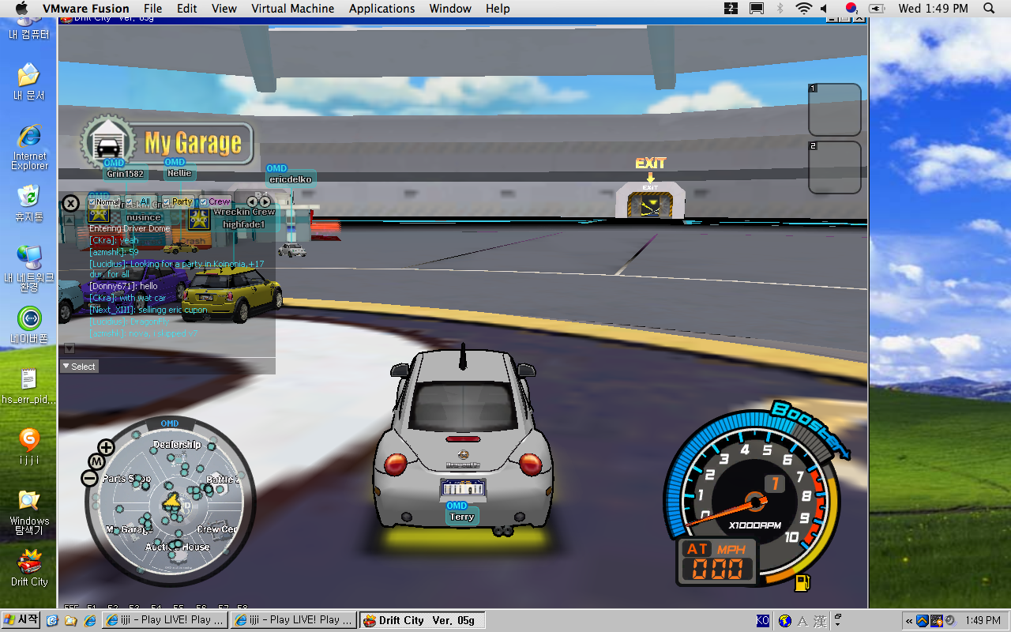Click the chat left arrow button

252,202
